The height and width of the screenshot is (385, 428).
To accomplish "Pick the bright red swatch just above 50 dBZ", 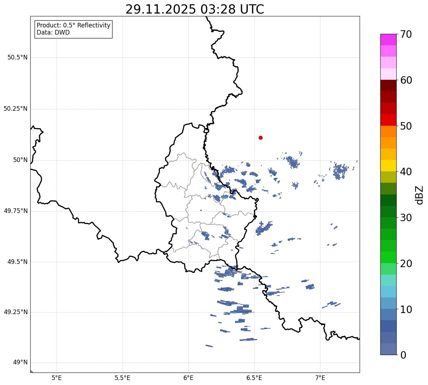I will click(x=388, y=120).
